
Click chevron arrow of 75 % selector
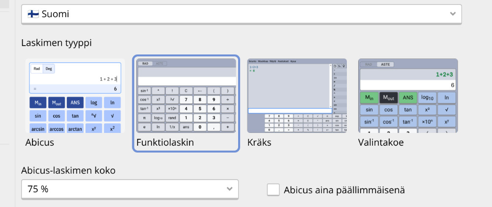pos(230,189)
